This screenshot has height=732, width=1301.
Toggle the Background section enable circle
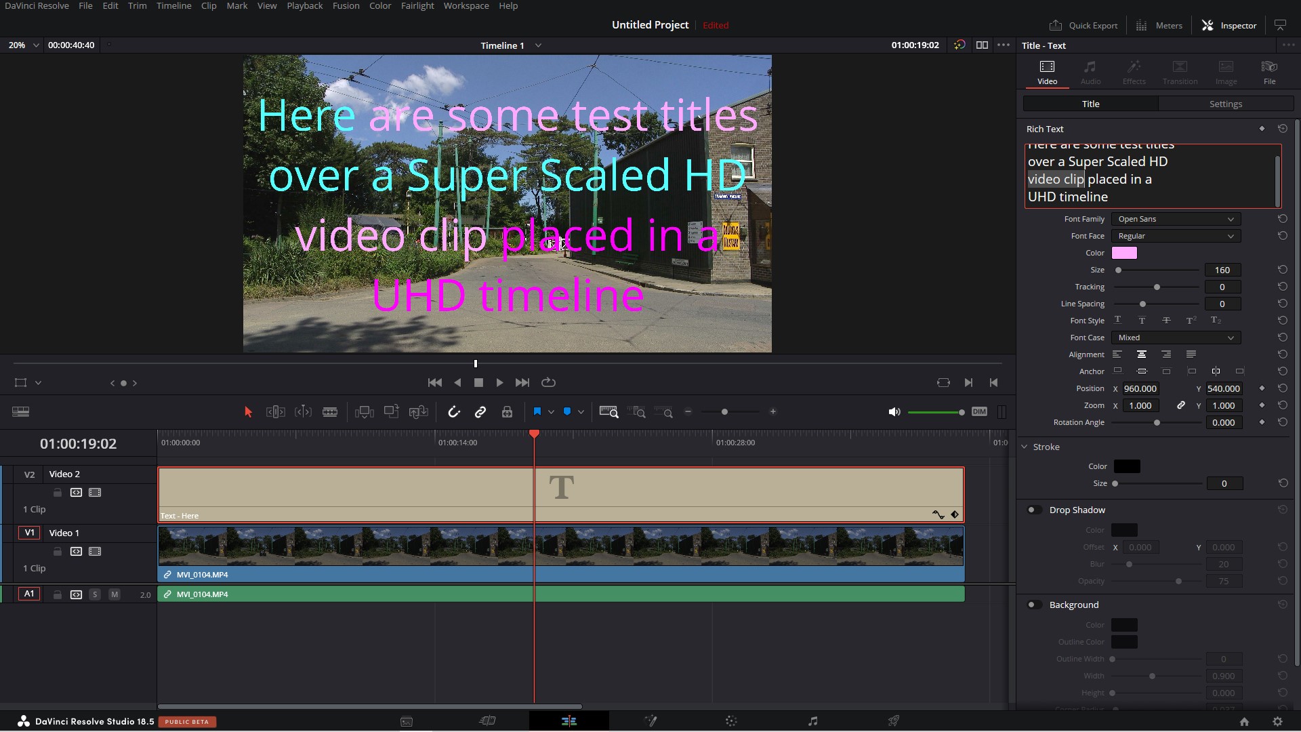tap(1032, 605)
